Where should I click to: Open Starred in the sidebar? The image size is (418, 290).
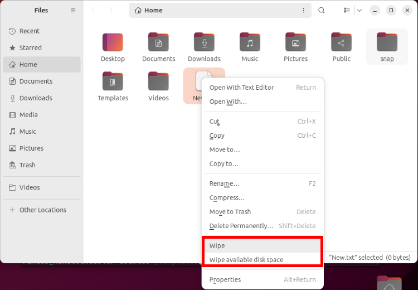42,48
